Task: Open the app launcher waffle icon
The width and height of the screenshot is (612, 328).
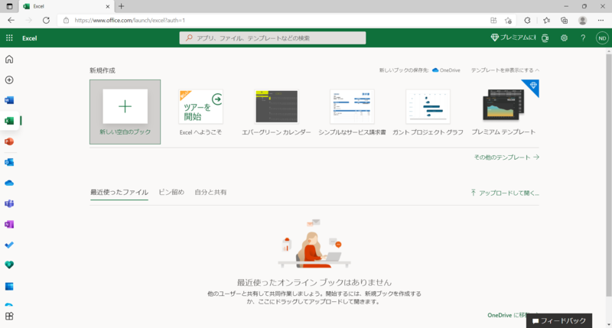Action: click(x=9, y=37)
